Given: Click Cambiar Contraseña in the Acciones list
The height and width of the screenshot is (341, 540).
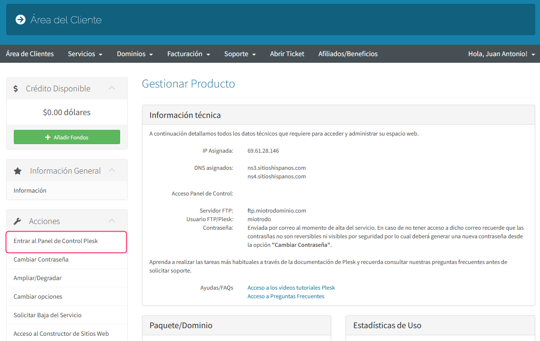Looking at the screenshot, I should coord(41,260).
